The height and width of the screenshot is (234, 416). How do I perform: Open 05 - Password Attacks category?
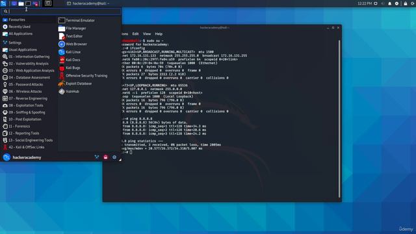[29, 84]
